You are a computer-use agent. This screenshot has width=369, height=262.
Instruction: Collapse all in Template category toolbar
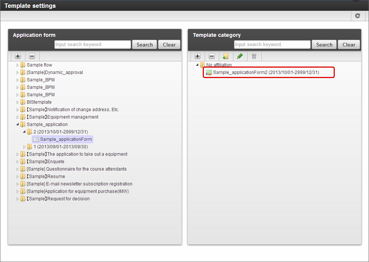[212, 56]
